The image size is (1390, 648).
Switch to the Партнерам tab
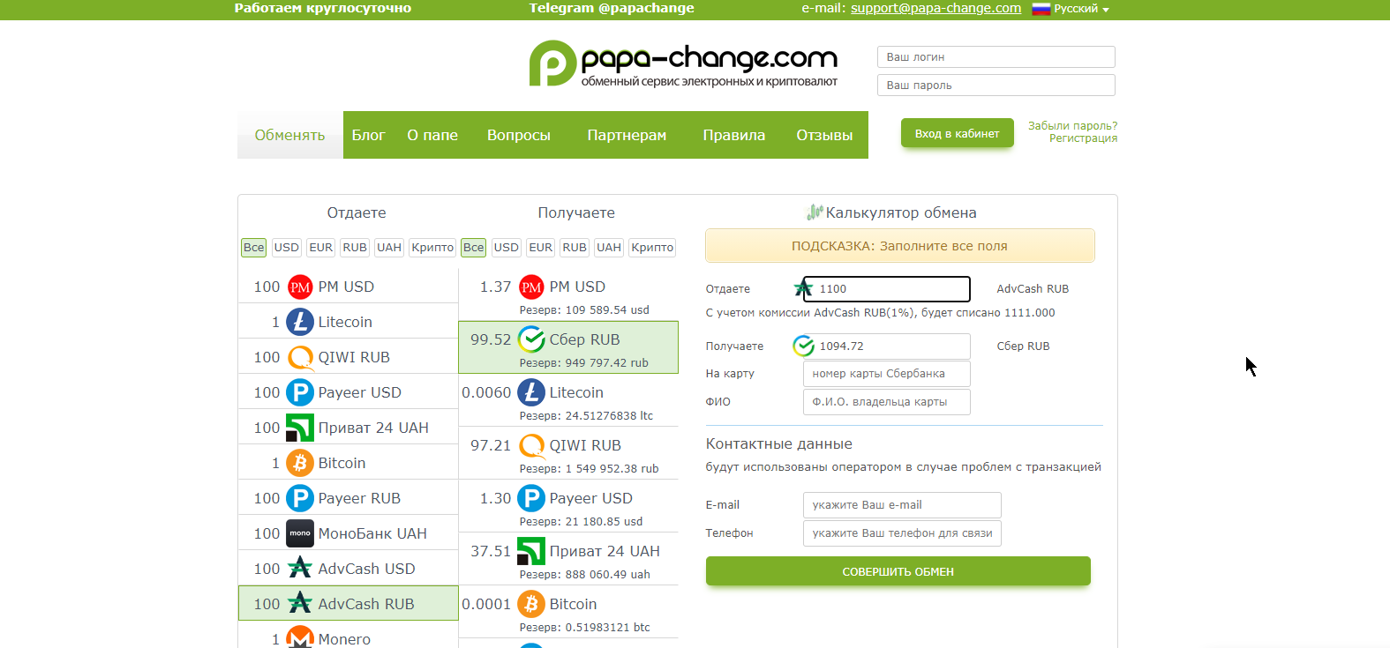point(627,135)
